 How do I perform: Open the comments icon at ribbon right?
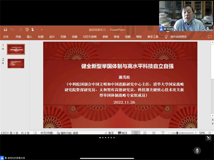tap(210, 37)
